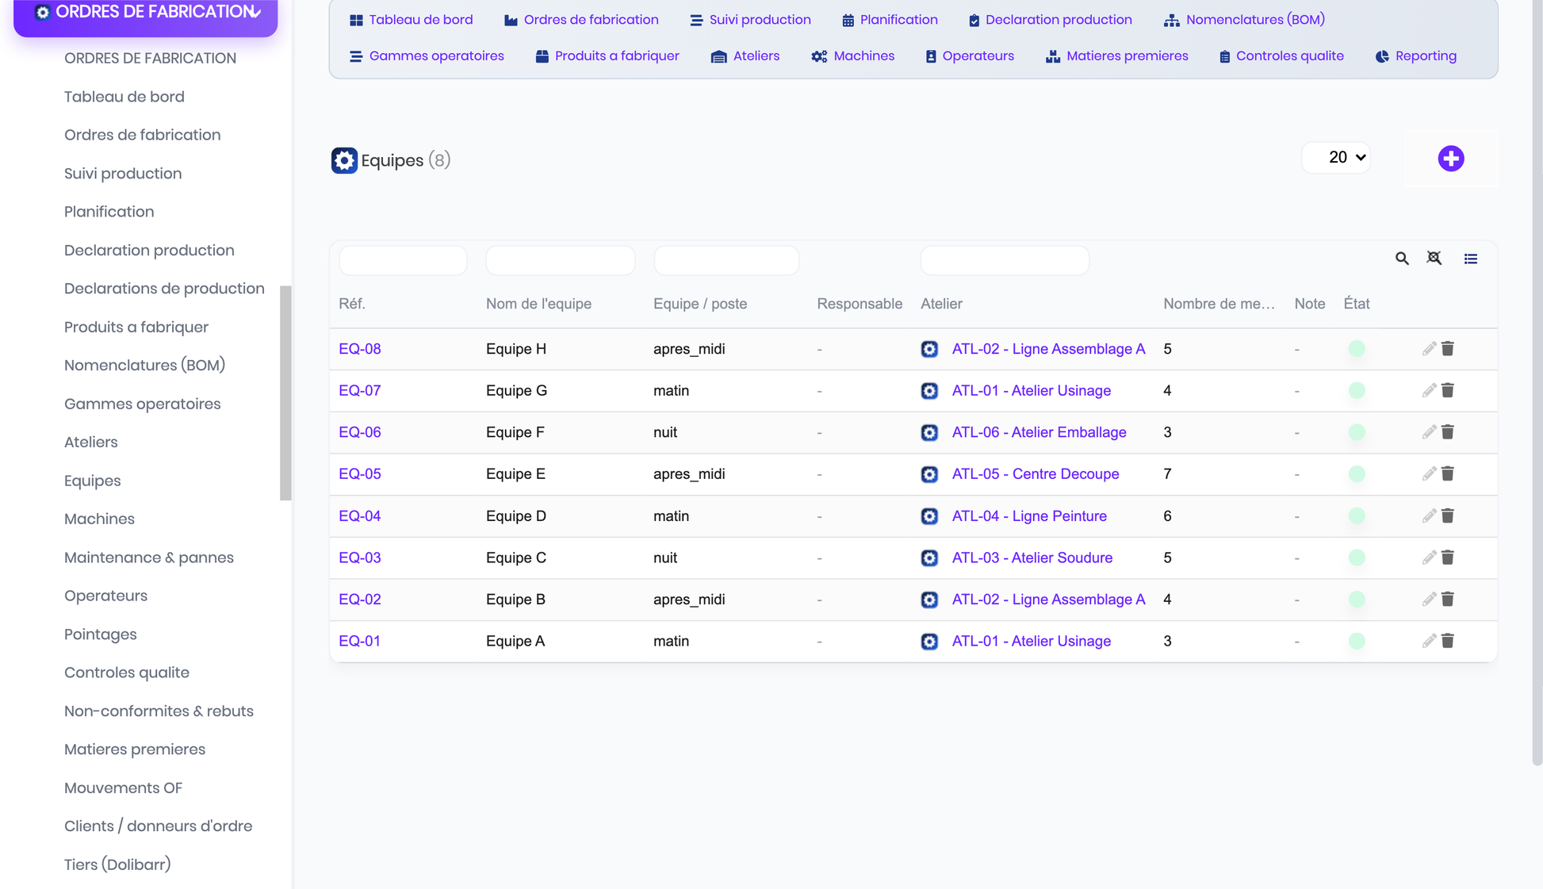This screenshot has height=889, width=1543.
Task: Click the clear search filters icon
Action: [x=1434, y=259]
